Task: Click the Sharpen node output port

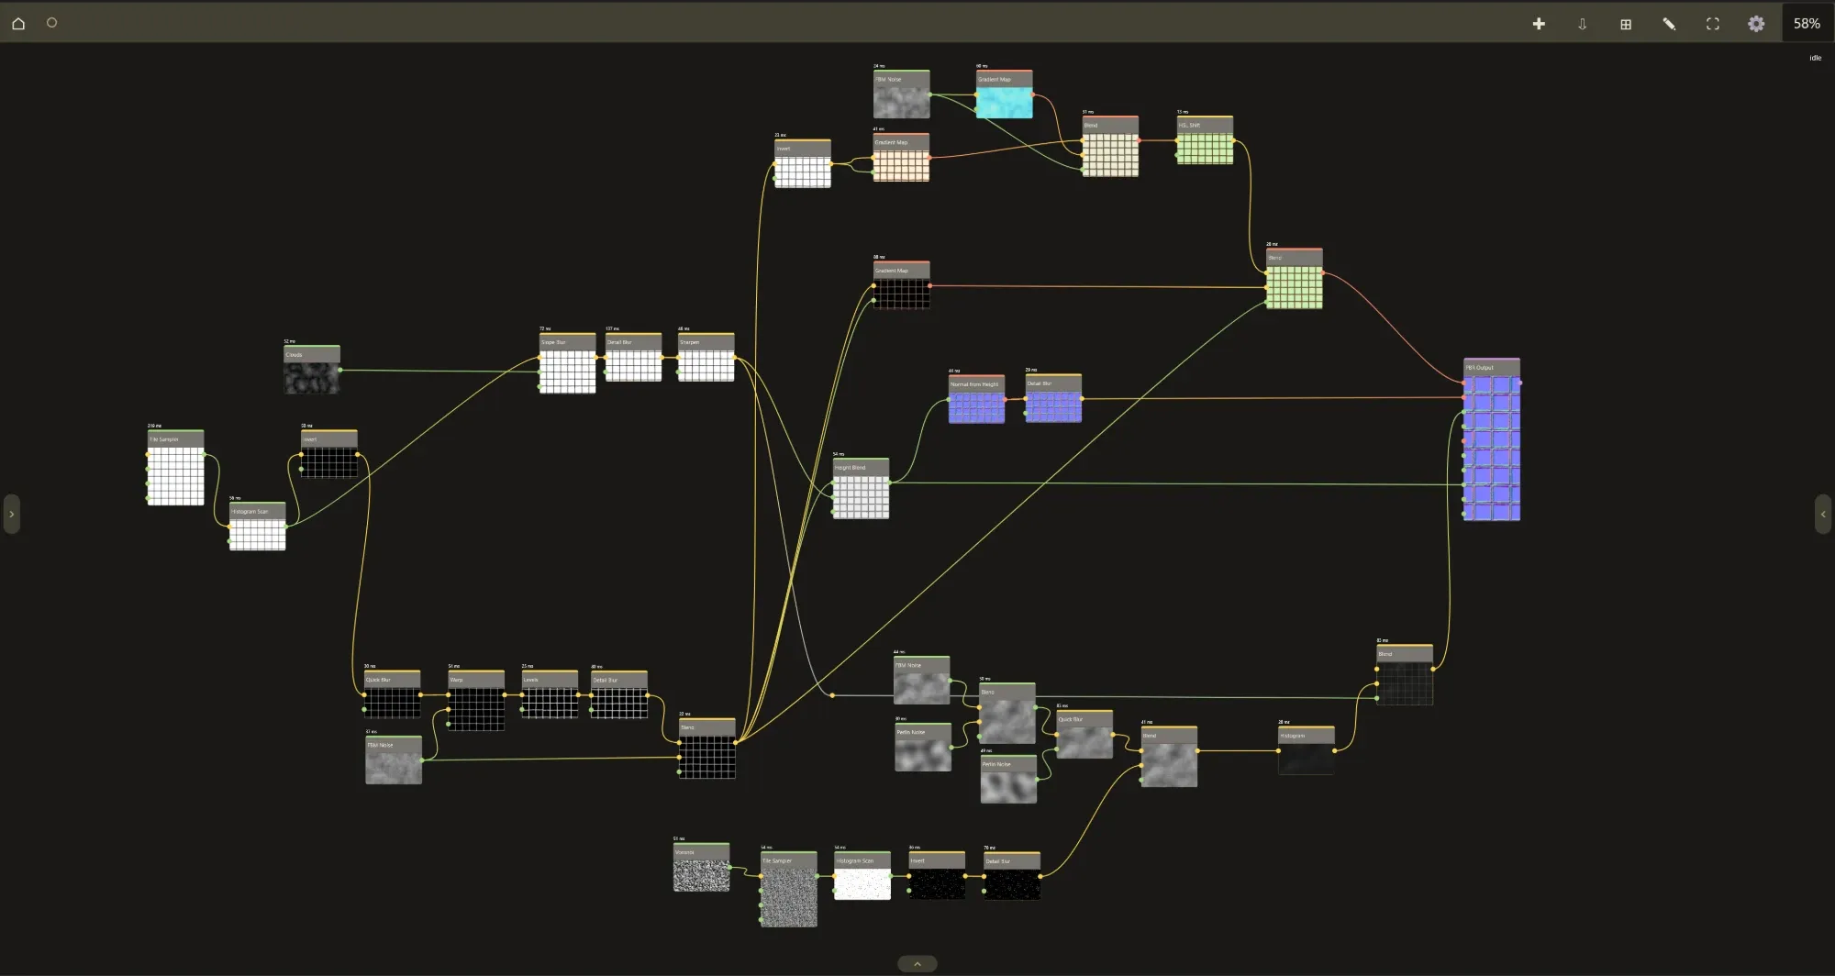Action: click(734, 357)
